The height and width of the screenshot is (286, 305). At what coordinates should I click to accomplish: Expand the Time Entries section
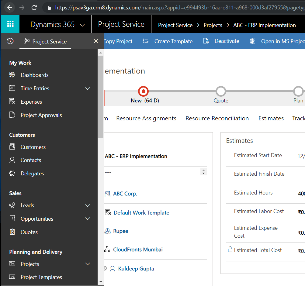point(88,88)
